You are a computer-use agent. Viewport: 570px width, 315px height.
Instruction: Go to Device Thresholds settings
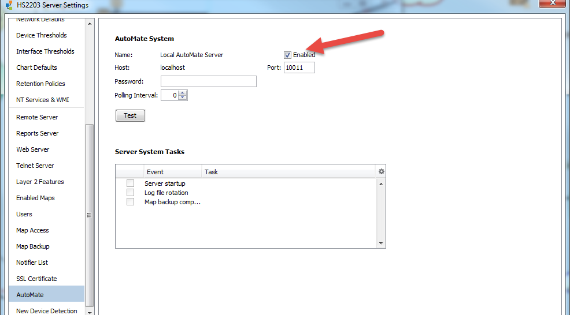tap(42, 35)
